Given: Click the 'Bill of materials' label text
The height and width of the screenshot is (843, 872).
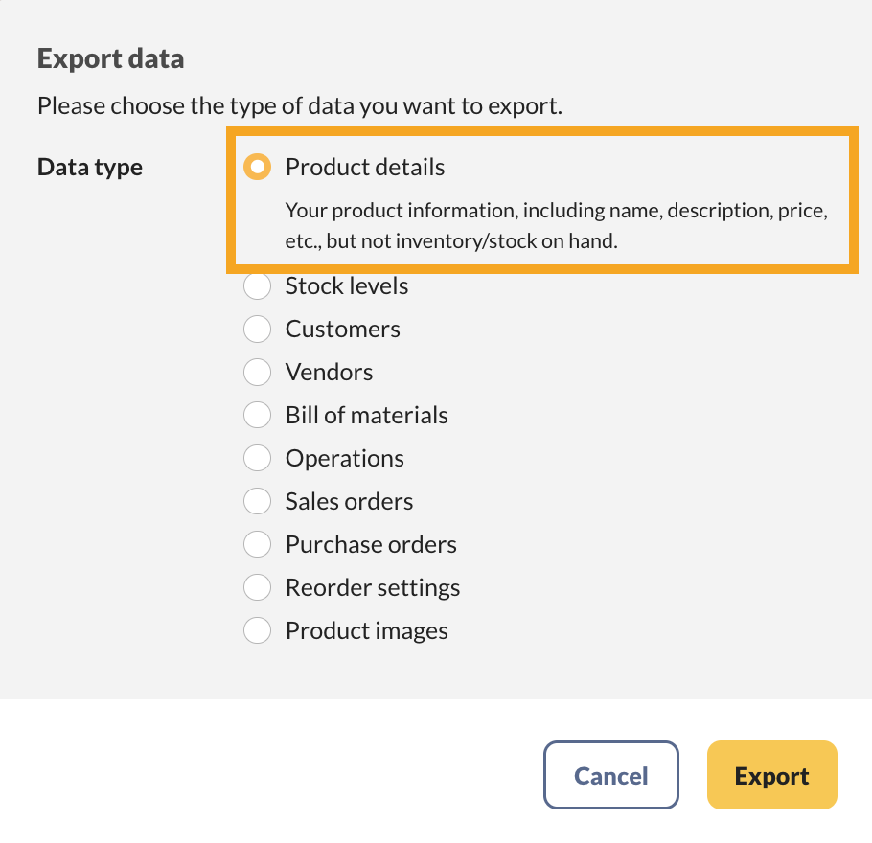Looking at the screenshot, I should point(366,416).
